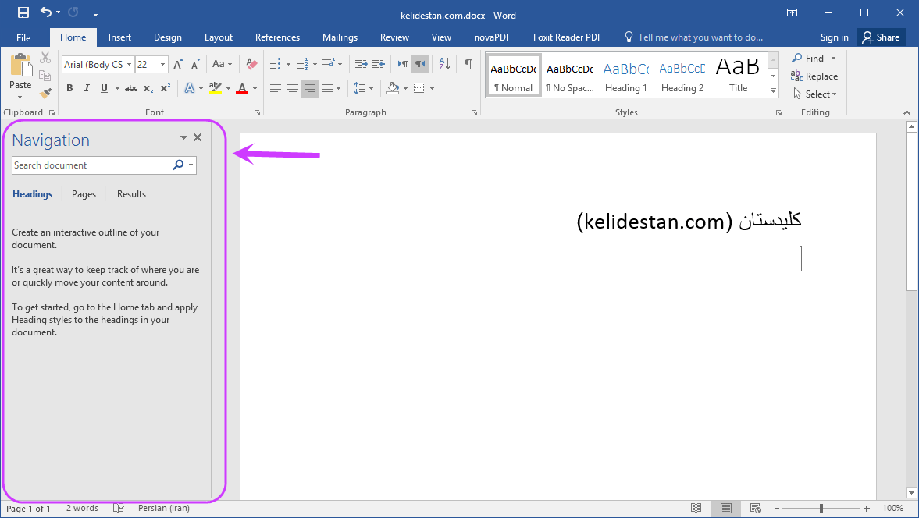Close the Navigation pane
This screenshot has width=919, height=518.
pyautogui.click(x=198, y=137)
